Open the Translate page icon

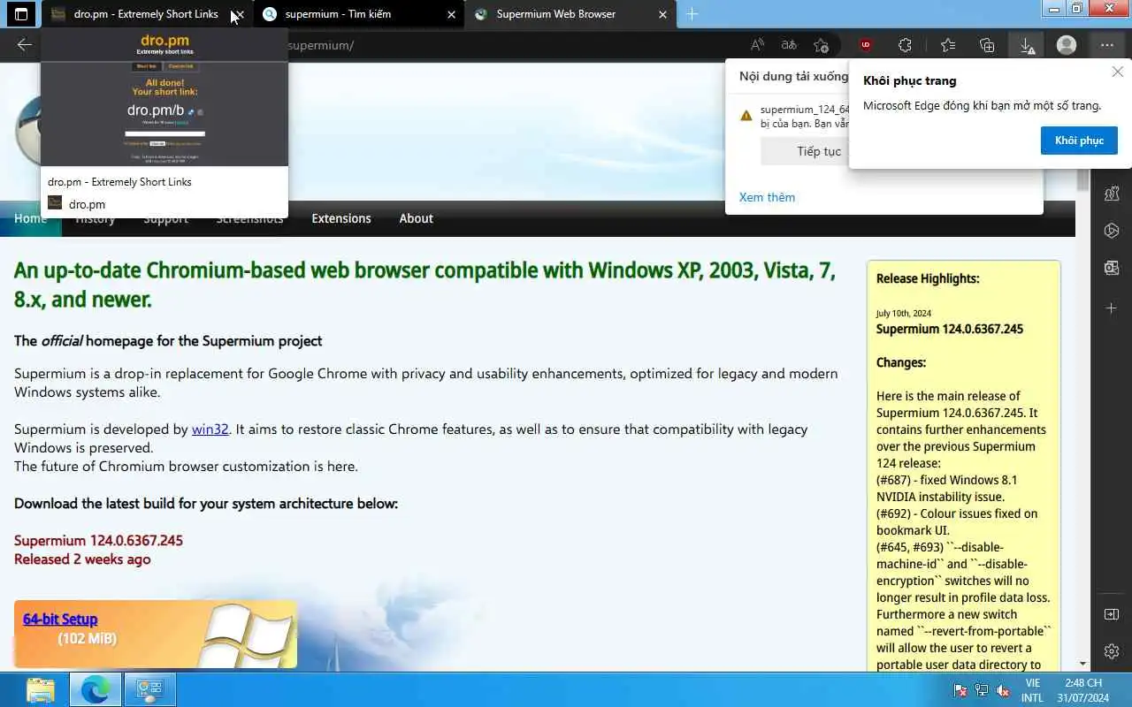[x=789, y=45]
